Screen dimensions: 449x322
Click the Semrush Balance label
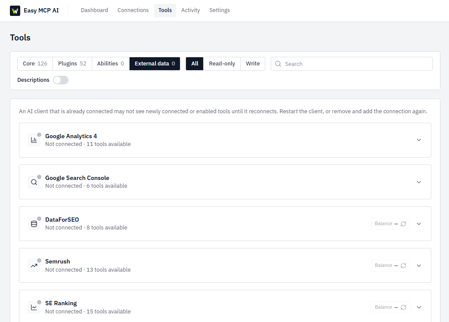pos(383,265)
